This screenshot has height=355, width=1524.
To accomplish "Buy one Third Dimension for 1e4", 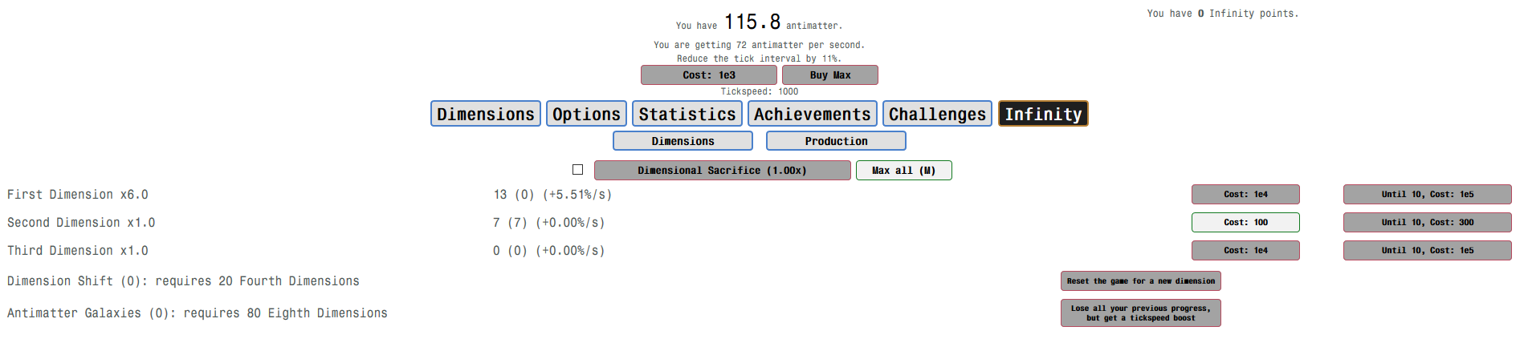I will (x=1245, y=251).
